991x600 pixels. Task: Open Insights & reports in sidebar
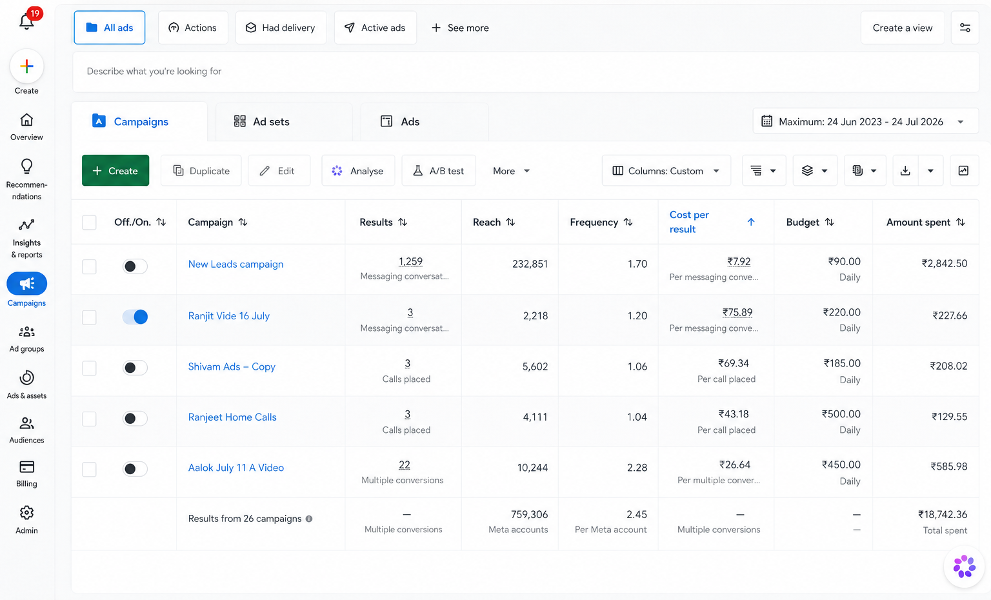(x=26, y=238)
